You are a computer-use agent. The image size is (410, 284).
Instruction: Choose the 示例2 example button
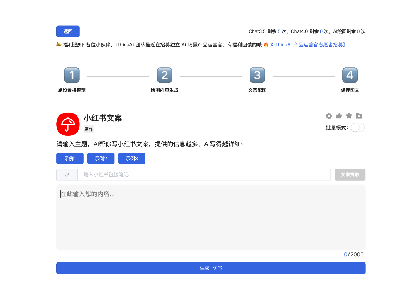101,159
